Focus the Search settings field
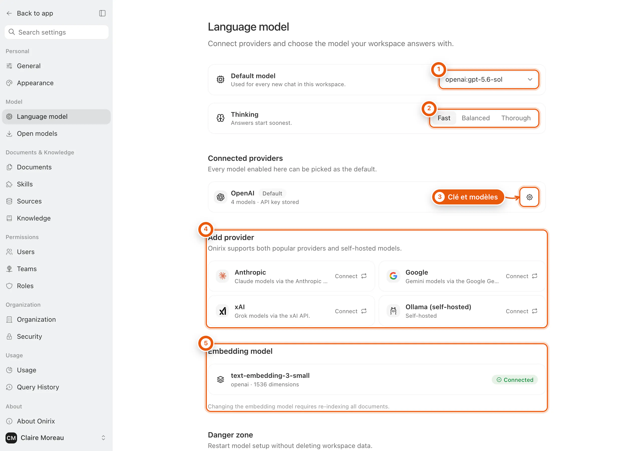 (56, 32)
